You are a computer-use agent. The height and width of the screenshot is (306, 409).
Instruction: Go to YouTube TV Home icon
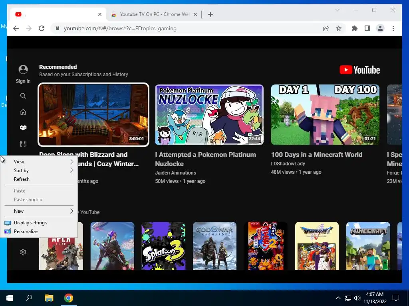[23, 112]
